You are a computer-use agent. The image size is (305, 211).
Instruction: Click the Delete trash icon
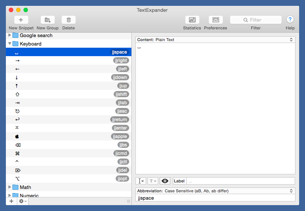coord(69,20)
